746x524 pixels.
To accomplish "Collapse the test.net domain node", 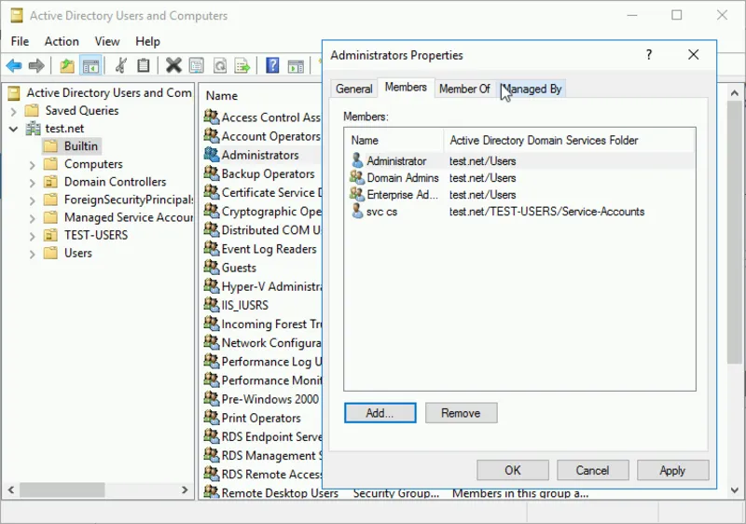I will coord(14,129).
